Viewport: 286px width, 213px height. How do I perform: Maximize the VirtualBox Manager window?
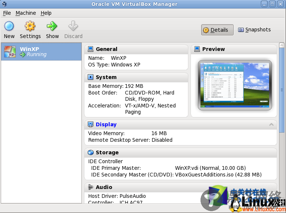tap(272, 4)
